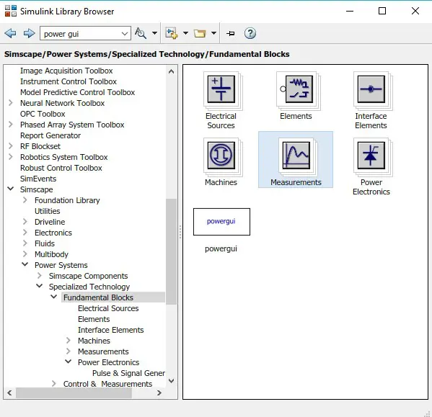Close the Simulink Library Browser window
The image size is (432, 417).
pos(415,11)
